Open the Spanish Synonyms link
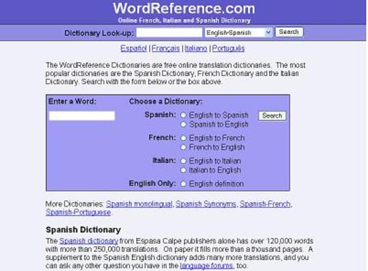368x271 pixels. click(205, 204)
